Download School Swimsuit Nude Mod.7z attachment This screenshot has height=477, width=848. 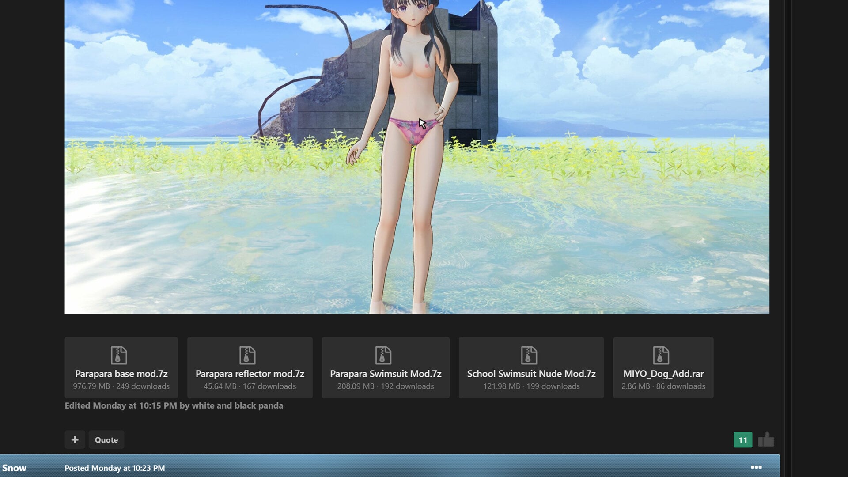coord(531,367)
